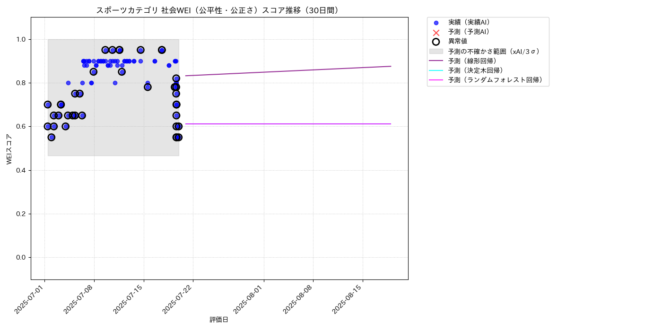Click the lowest-scoring outlier point near July 2
The width and height of the screenshot is (662, 331).
[52, 137]
